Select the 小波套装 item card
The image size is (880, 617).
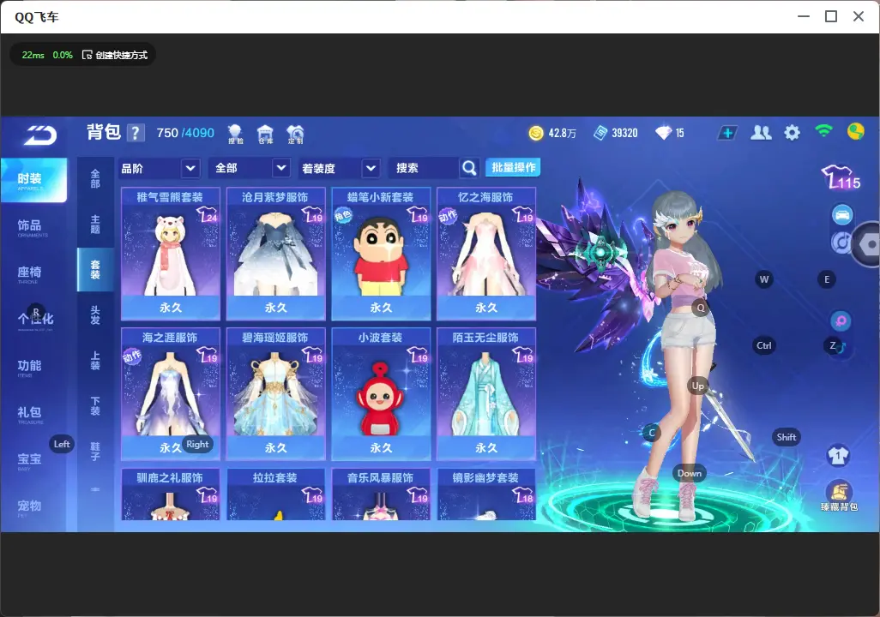point(381,393)
